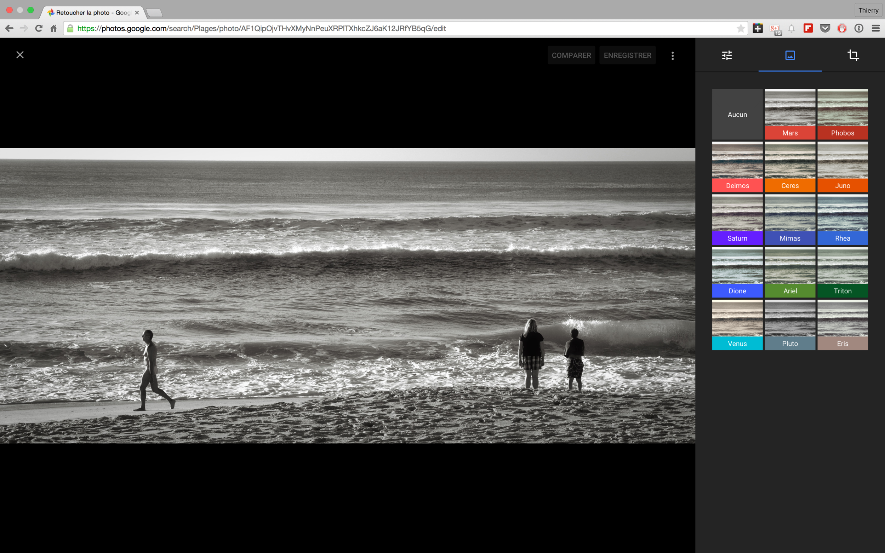
Task: Apply the Saturn filter
Action: (737, 219)
